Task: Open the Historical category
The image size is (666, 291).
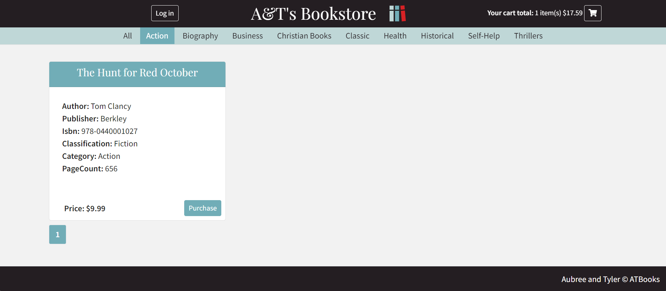Action: click(437, 36)
